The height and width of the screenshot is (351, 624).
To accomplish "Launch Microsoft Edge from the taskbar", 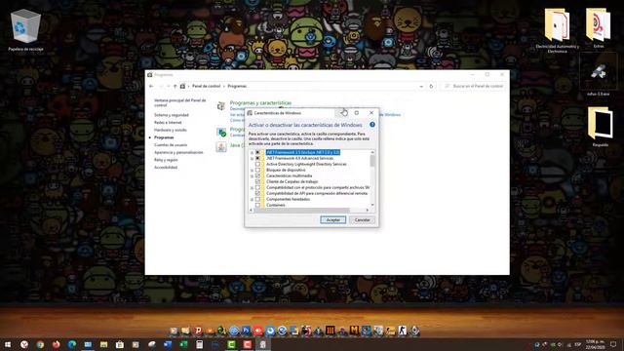I will (72, 344).
